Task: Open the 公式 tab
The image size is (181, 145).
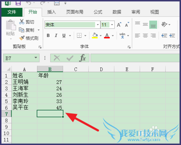Action: coord(98,12)
